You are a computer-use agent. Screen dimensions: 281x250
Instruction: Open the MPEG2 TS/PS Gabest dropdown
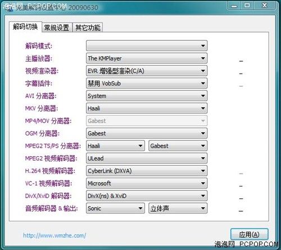point(178,146)
